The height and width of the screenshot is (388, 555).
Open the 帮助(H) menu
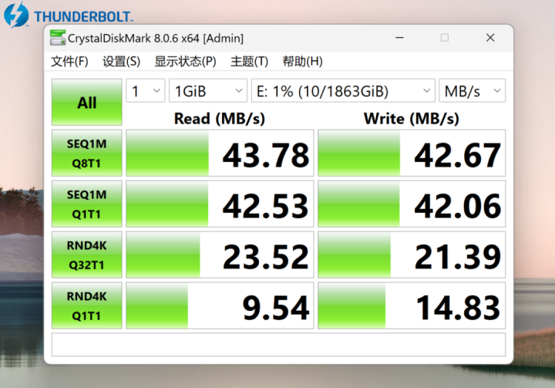point(303,61)
